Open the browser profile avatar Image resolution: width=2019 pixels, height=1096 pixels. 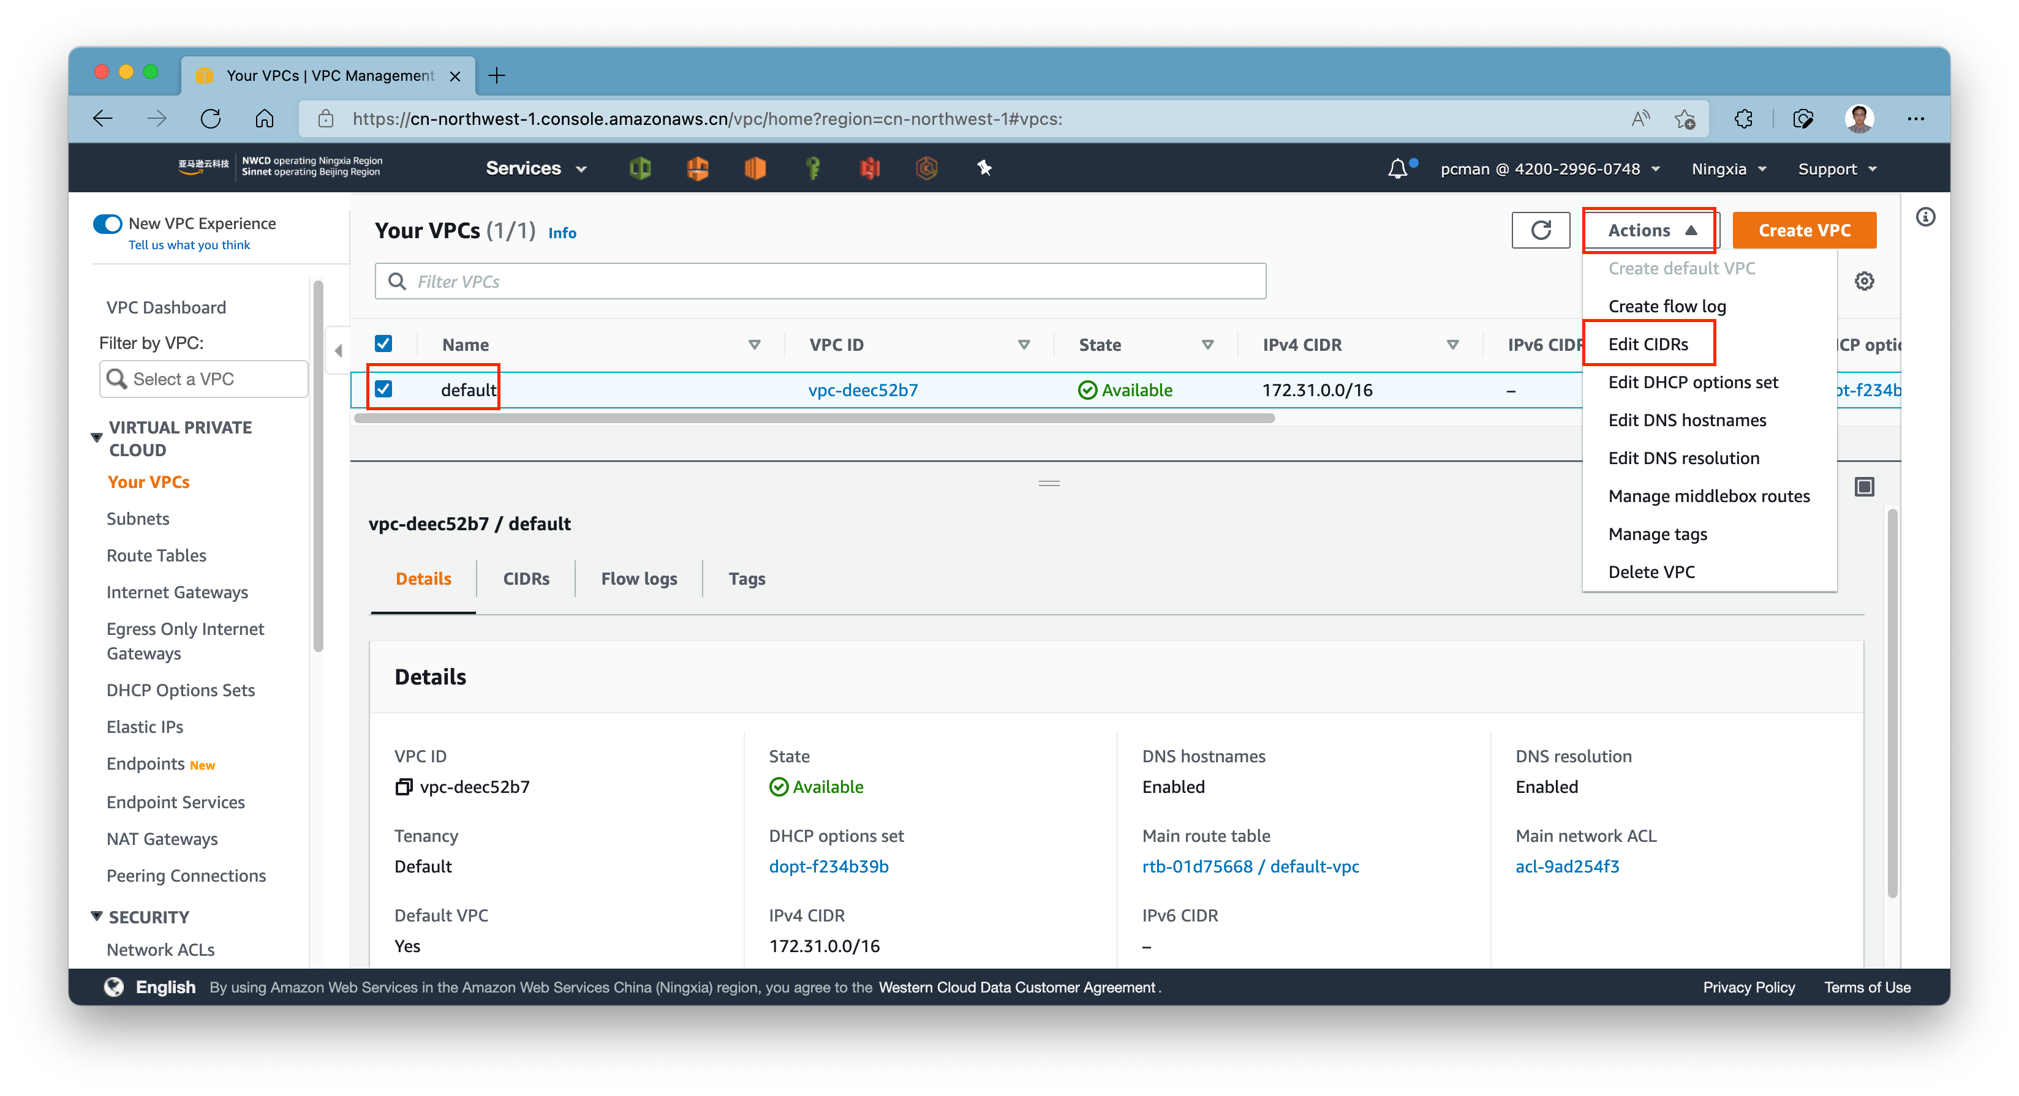point(1859,119)
